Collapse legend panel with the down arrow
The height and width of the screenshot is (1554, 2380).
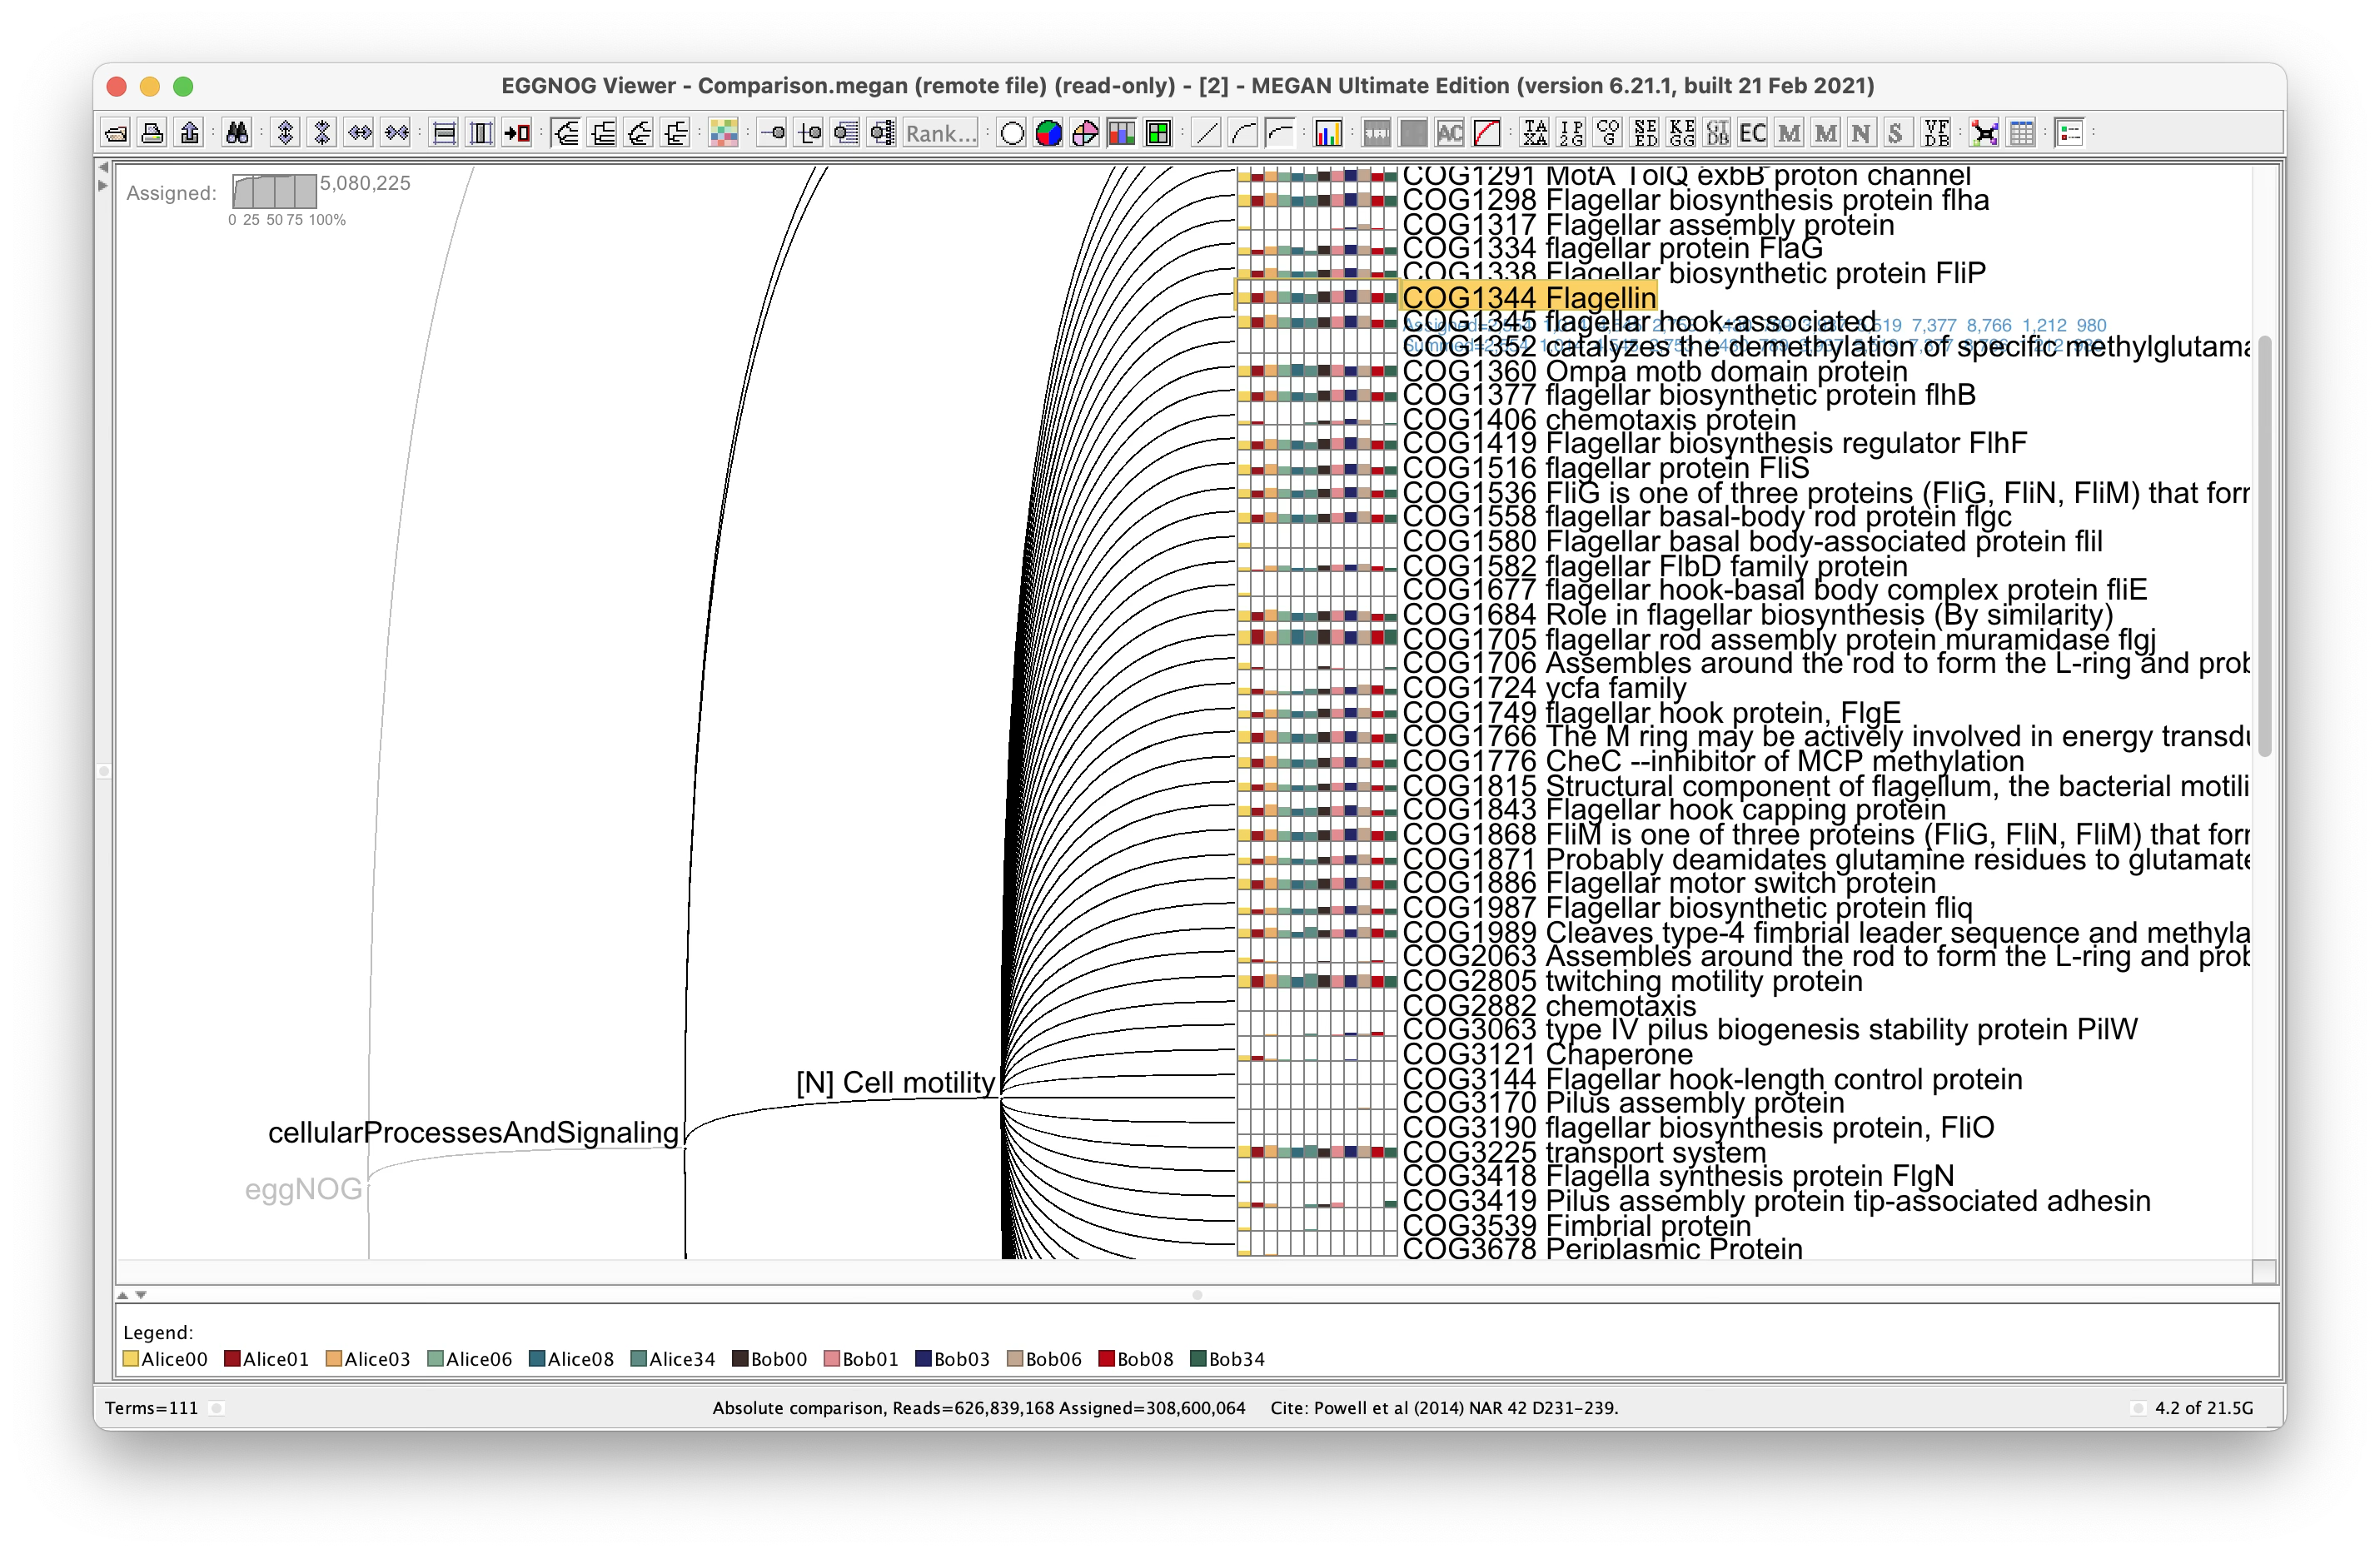point(141,1295)
